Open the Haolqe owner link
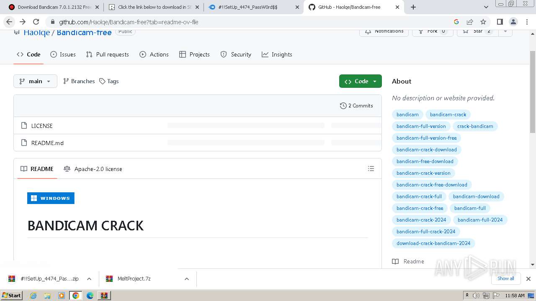536x301 pixels. coord(37,32)
